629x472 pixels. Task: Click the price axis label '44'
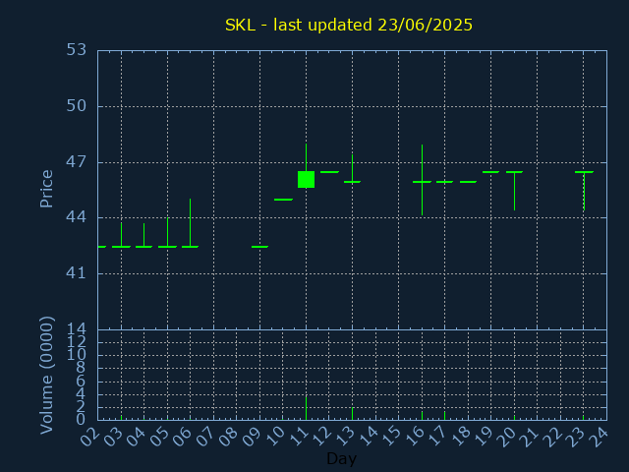[77, 217]
